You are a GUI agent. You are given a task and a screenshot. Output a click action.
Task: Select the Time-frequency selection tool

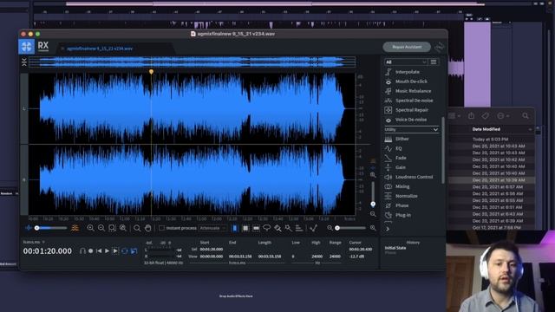click(245, 228)
